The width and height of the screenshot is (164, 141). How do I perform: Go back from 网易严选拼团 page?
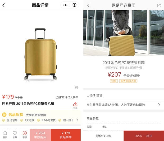(88, 5)
